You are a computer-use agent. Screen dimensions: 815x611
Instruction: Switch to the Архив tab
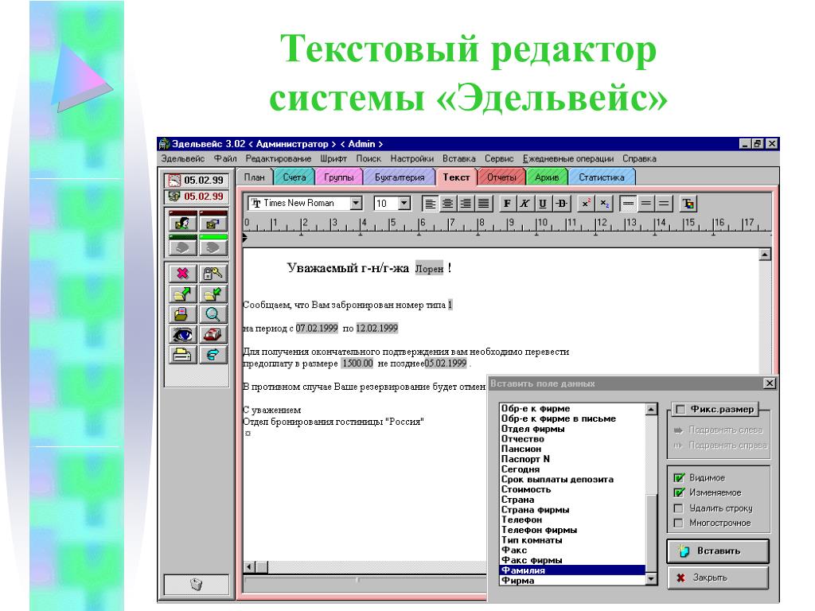[546, 177]
